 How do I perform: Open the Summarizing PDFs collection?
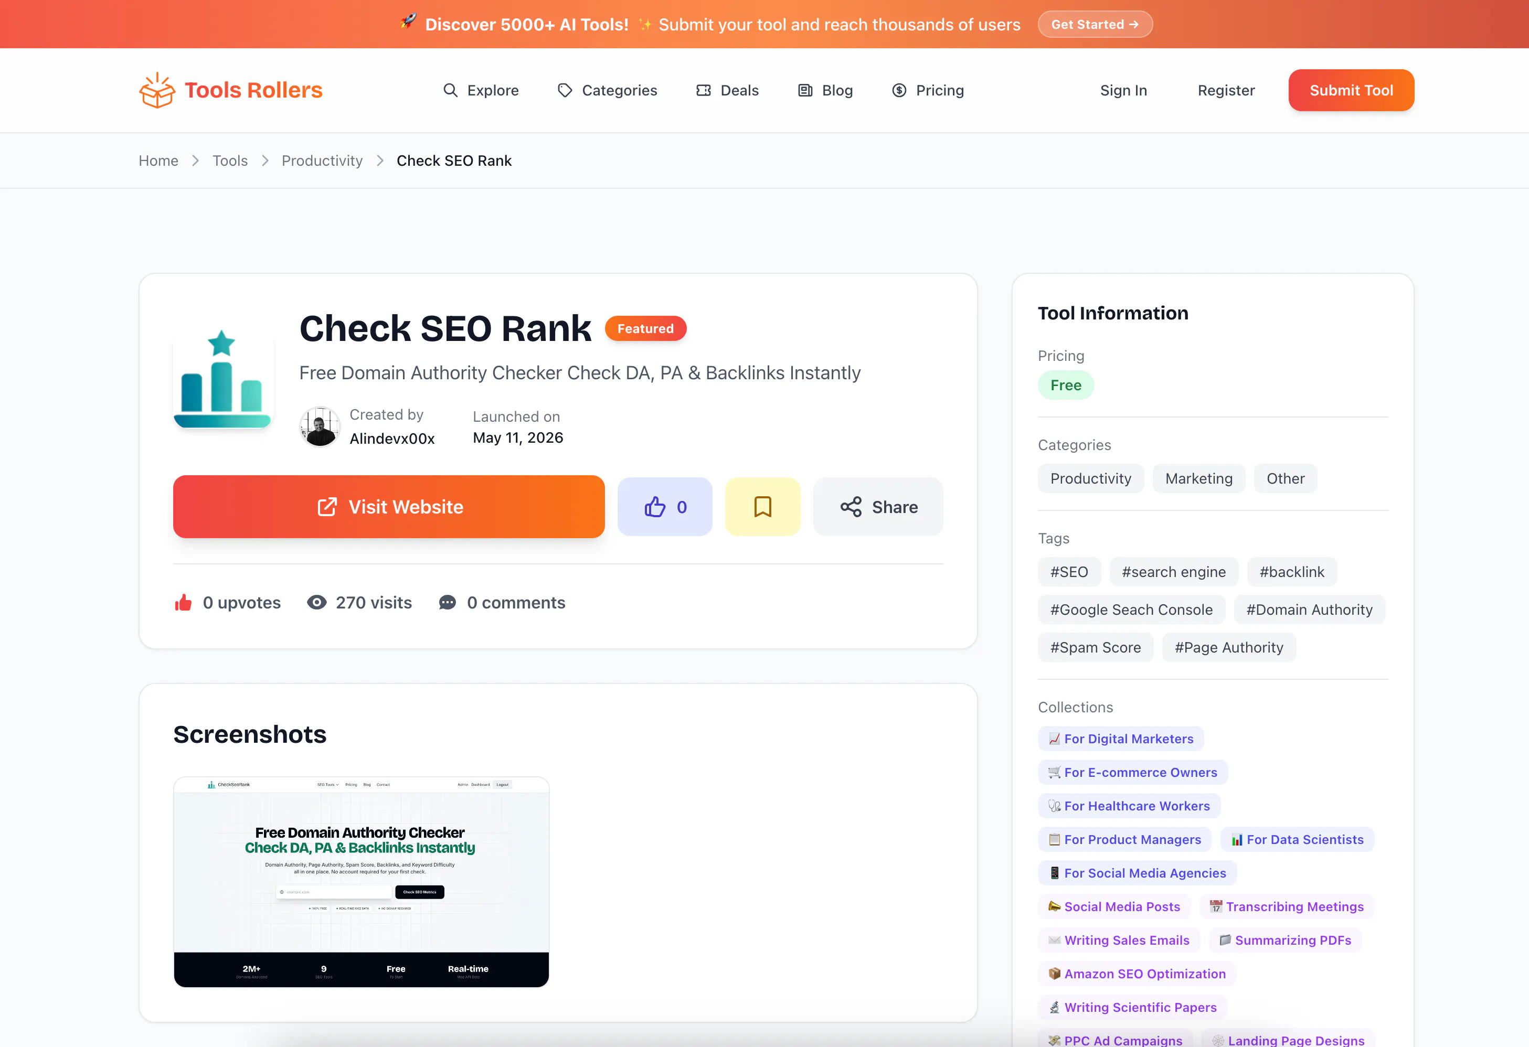click(1285, 940)
